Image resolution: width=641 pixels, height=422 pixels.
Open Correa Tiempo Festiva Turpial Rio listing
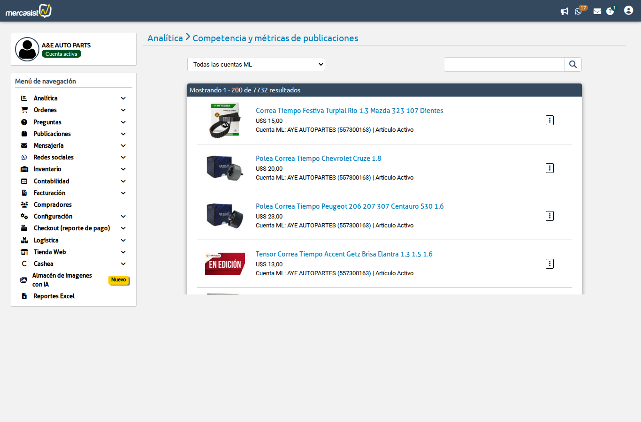coord(349,111)
